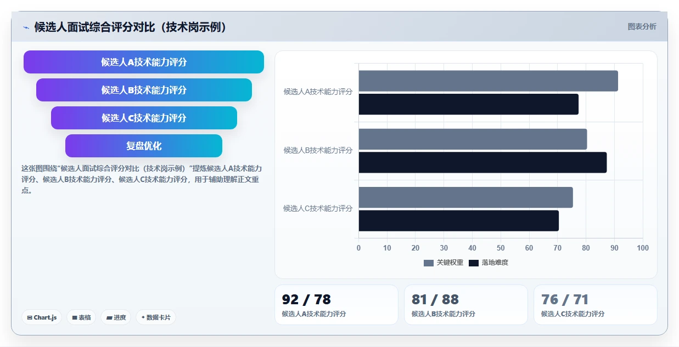Click the Chart.js tag chip
The image size is (679, 347).
pyautogui.click(x=42, y=317)
